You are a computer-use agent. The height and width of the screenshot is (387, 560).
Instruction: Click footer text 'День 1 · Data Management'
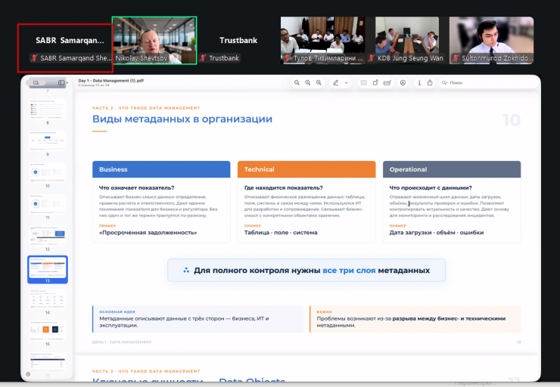pos(122,342)
